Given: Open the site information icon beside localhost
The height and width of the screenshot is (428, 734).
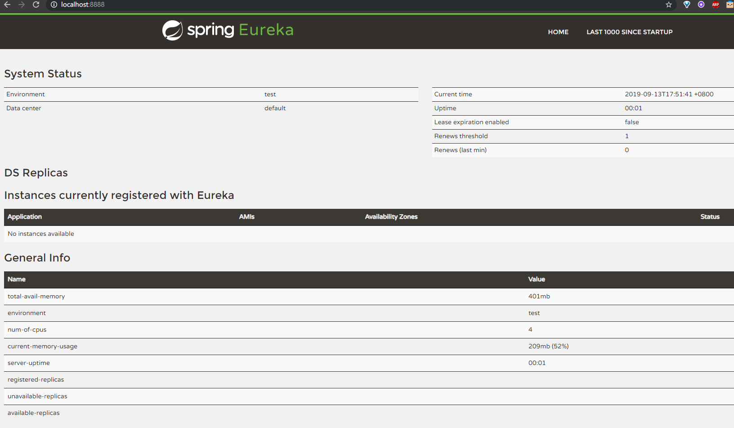Looking at the screenshot, I should pos(54,5).
